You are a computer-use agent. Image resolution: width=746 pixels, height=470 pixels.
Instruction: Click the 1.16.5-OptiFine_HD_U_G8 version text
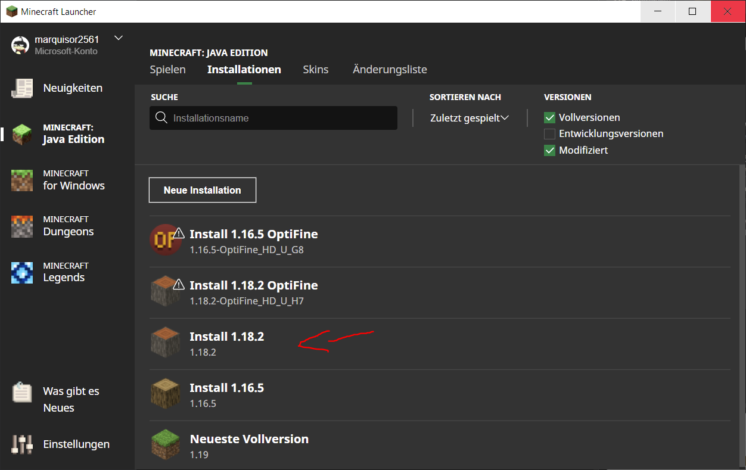(x=247, y=250)
